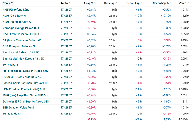The width and height of the screenshot is (192, 122).
Task: Open Schroder ISF Glbl Sust Gr A Acc USD
Action: [26, 101]
